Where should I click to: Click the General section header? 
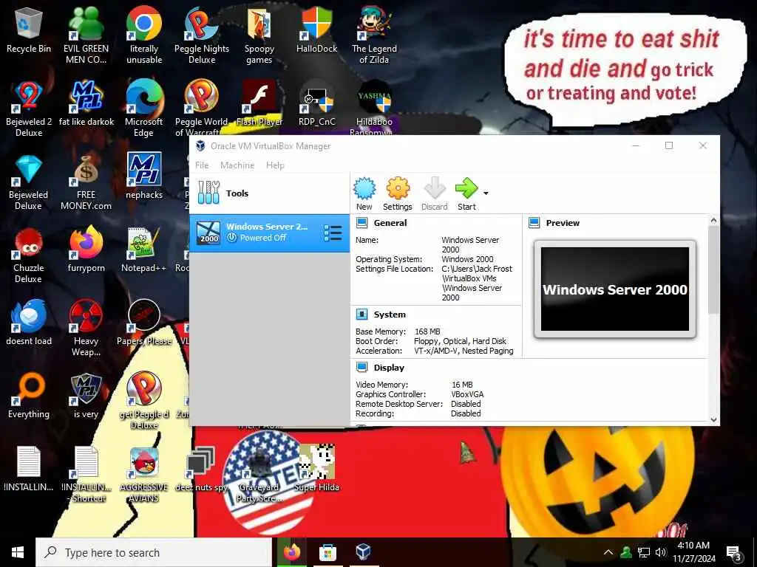(390, 223)
